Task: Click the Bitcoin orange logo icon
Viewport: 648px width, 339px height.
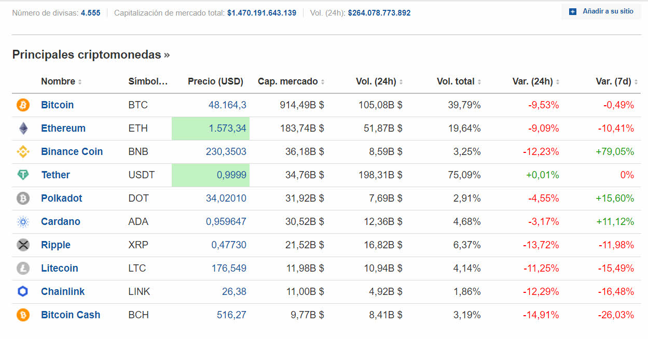Action: pos(23,105)
